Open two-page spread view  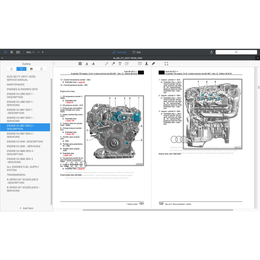(x=18, y=52)
